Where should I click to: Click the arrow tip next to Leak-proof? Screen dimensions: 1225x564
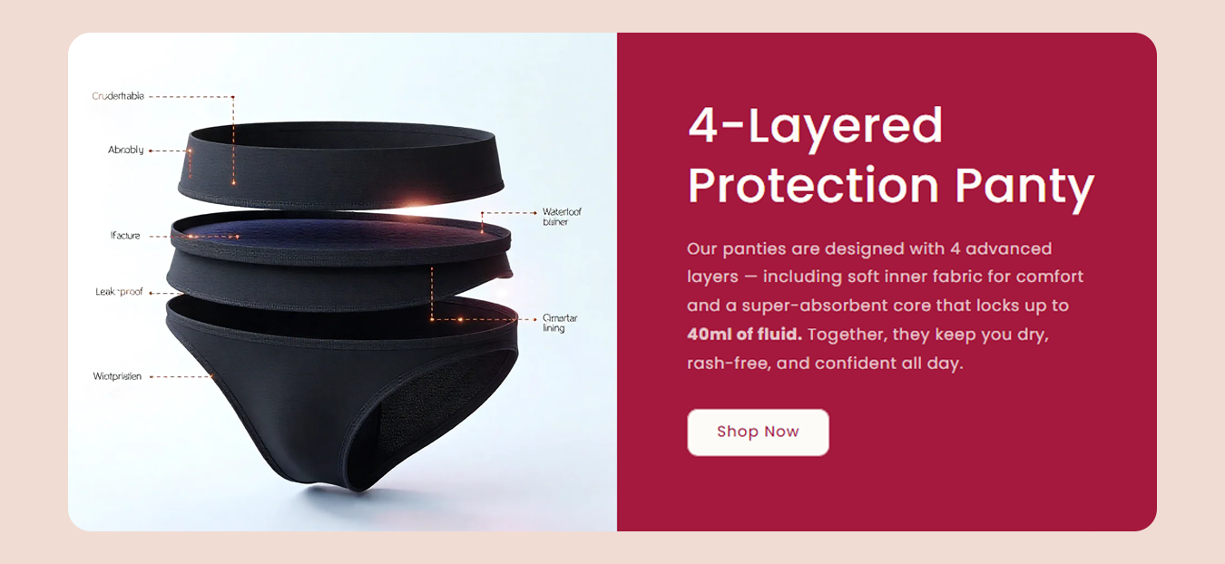pyautogui.click(x=152, y=293)
